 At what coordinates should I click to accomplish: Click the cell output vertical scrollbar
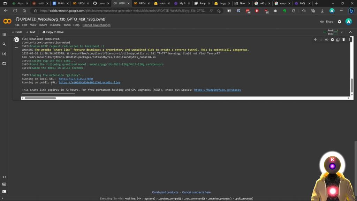352,85
